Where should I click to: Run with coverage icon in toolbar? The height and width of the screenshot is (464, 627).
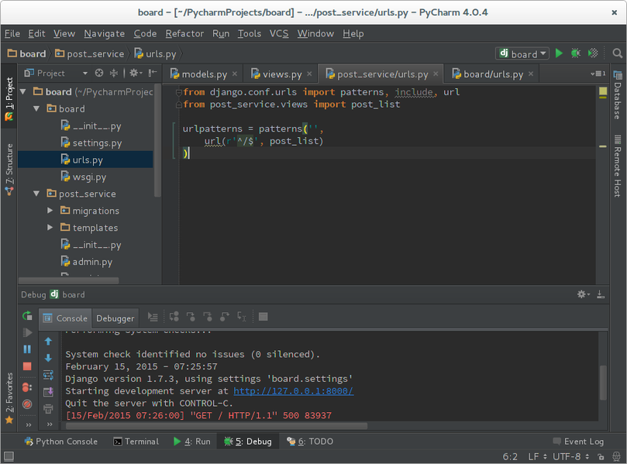point(593,53)
